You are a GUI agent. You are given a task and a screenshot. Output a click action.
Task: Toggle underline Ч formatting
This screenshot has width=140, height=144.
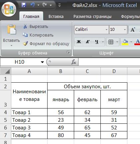click(97, 42)
